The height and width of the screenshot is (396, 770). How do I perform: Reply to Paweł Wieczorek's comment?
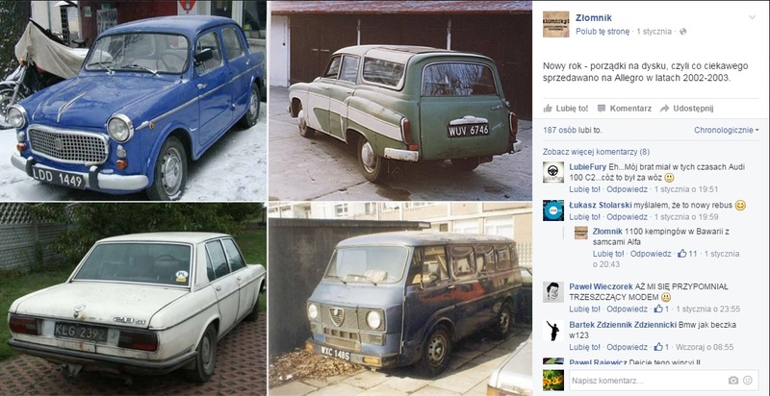click(627, 309)
